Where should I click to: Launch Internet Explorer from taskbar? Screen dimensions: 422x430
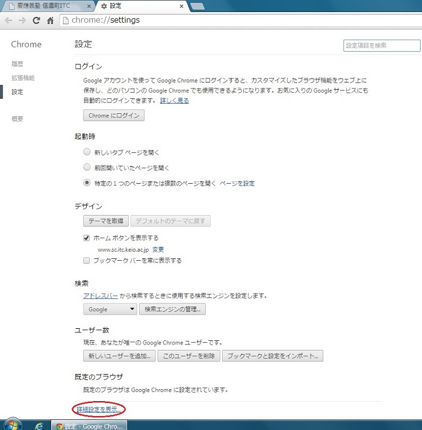[x=39, y=426]
